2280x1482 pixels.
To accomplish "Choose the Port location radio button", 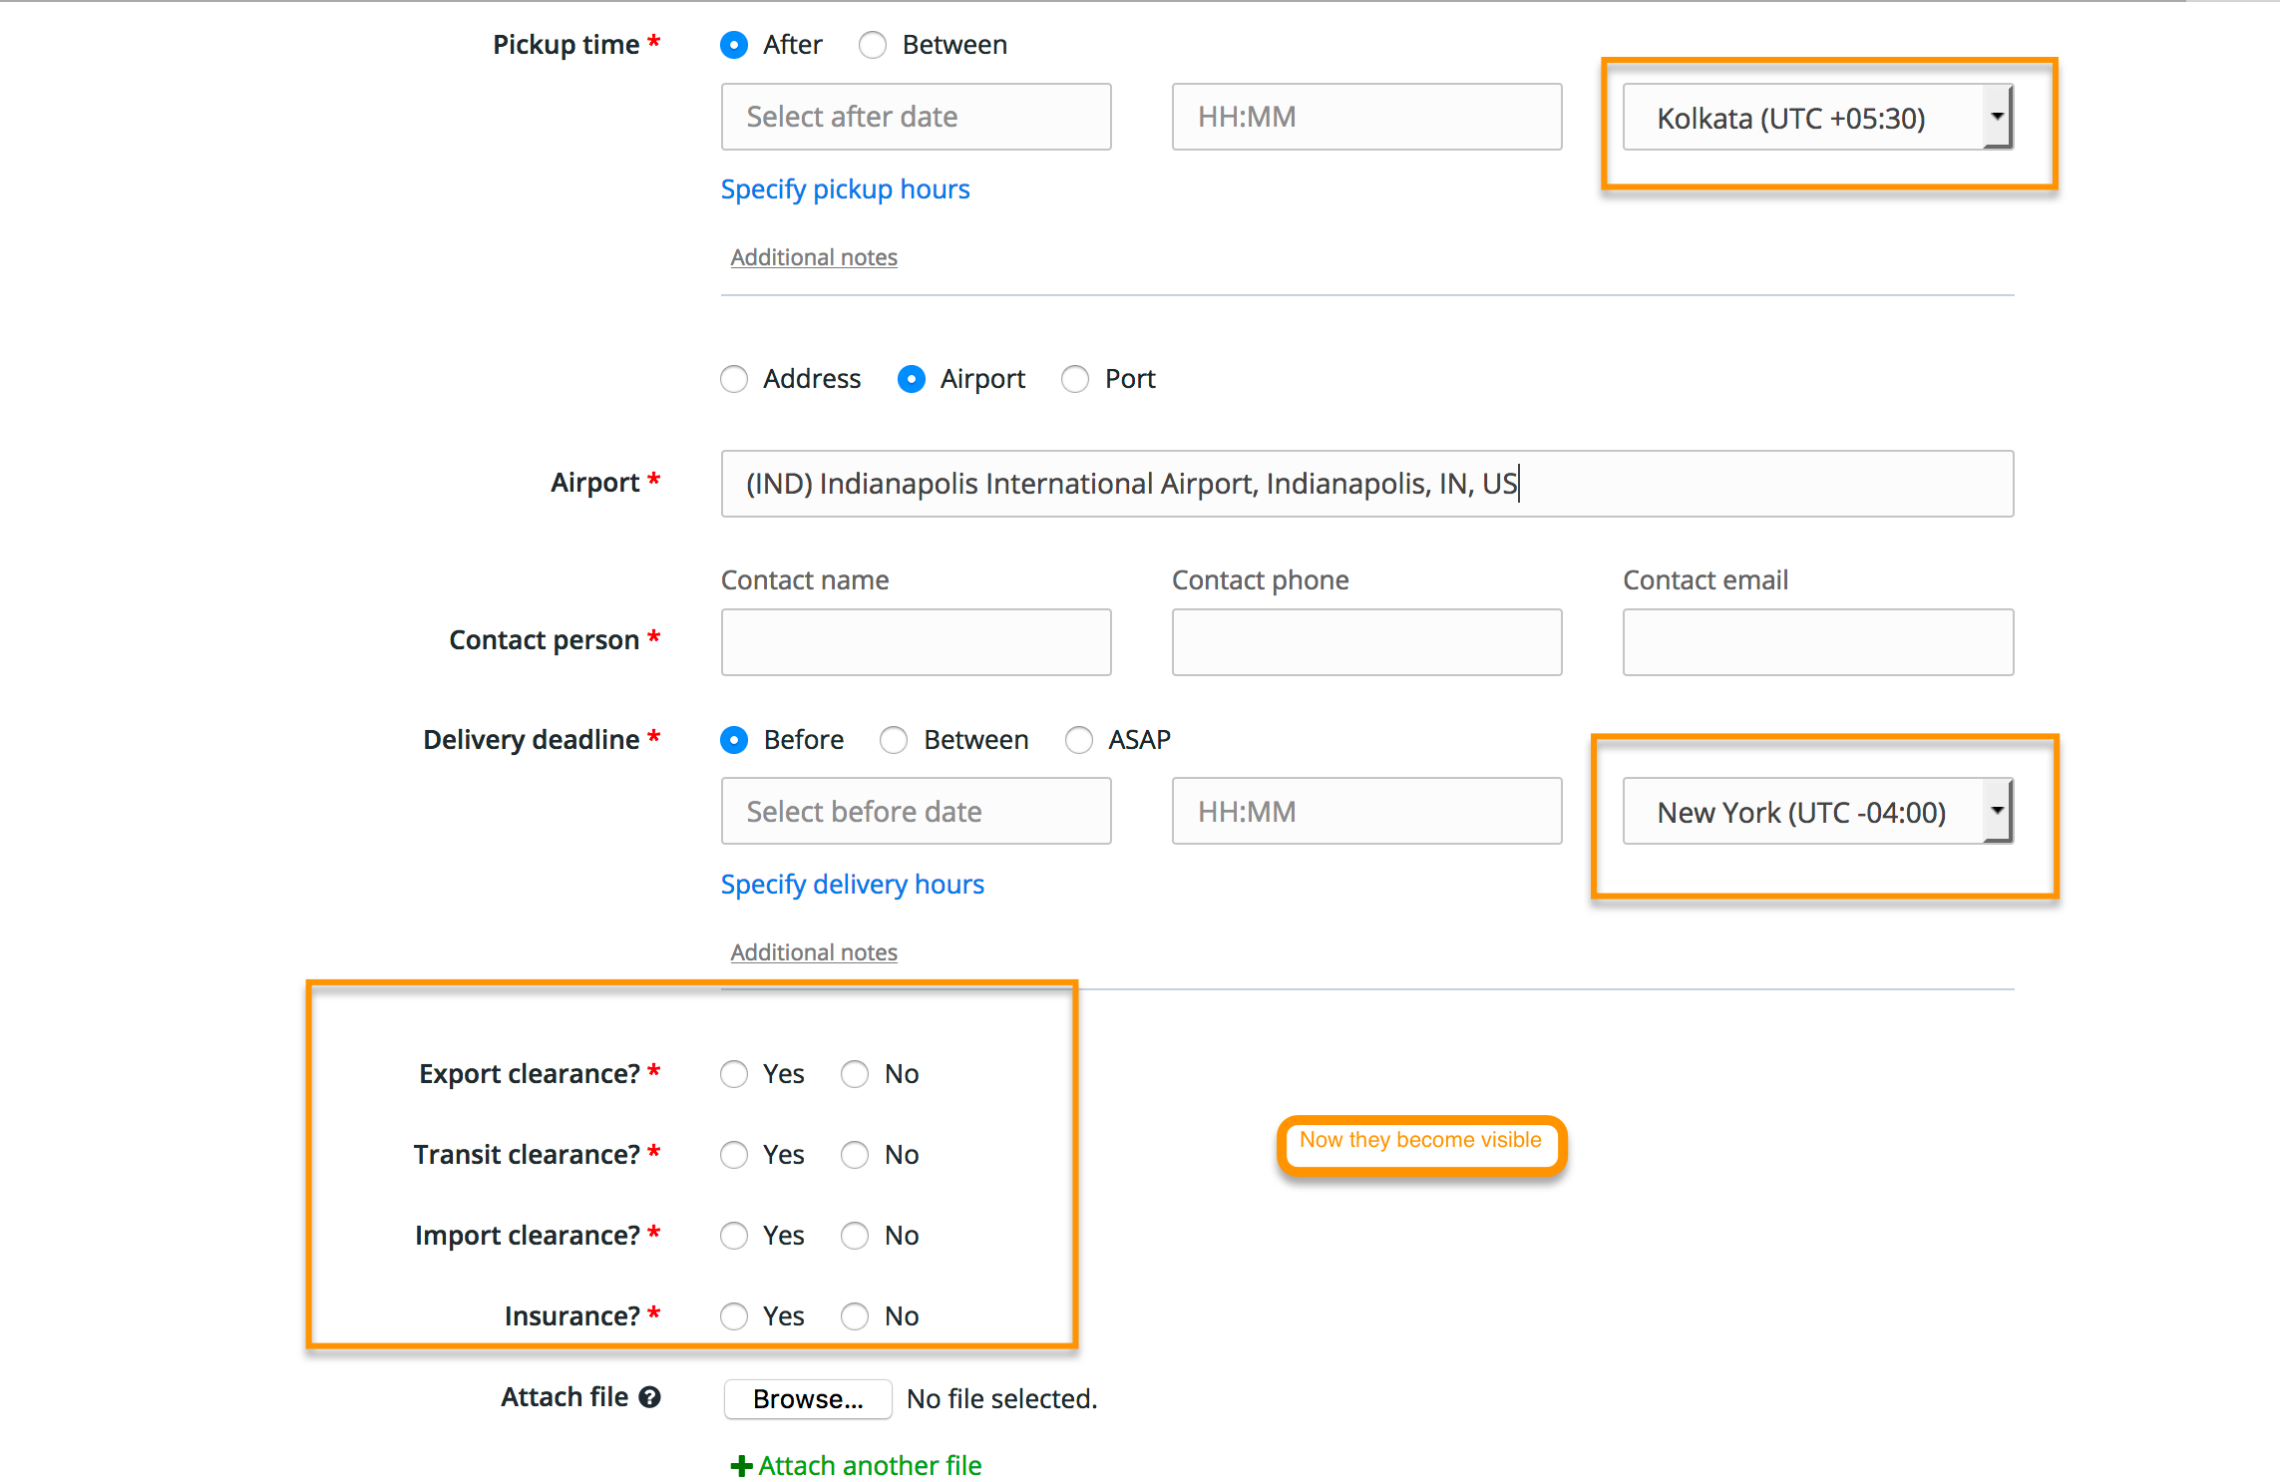I will [x=1075, y=379].
